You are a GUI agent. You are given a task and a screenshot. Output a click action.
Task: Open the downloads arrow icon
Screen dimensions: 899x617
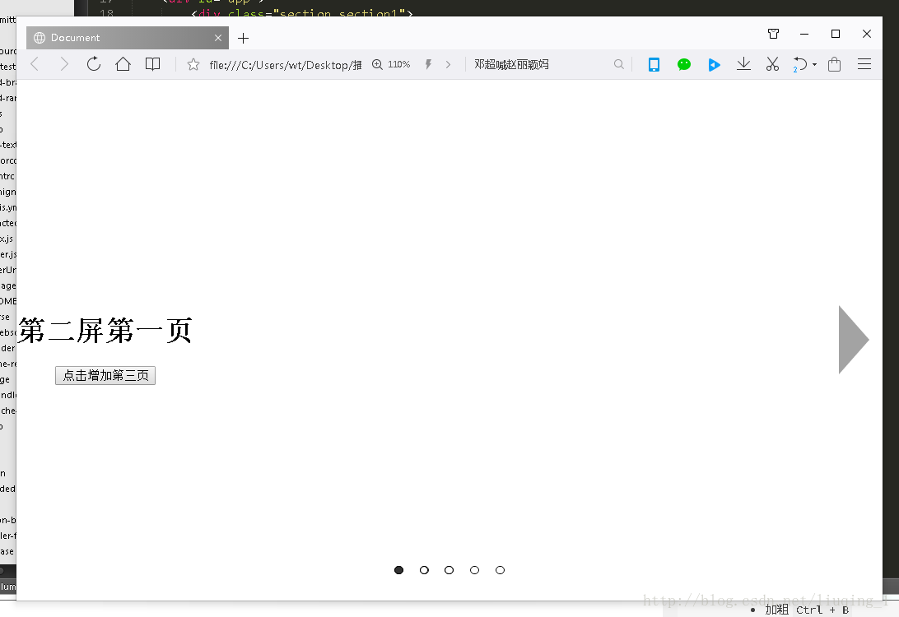click(x=743, y=64)
